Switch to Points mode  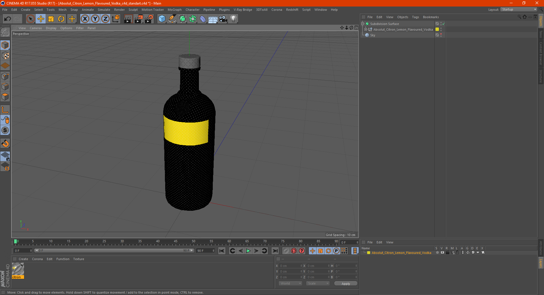click(5, 76)
